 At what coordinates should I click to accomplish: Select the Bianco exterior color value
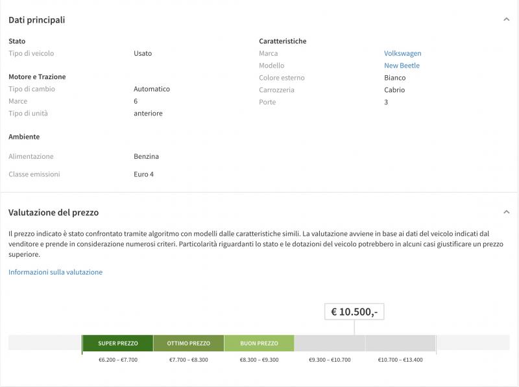click(x=394, y=78)
